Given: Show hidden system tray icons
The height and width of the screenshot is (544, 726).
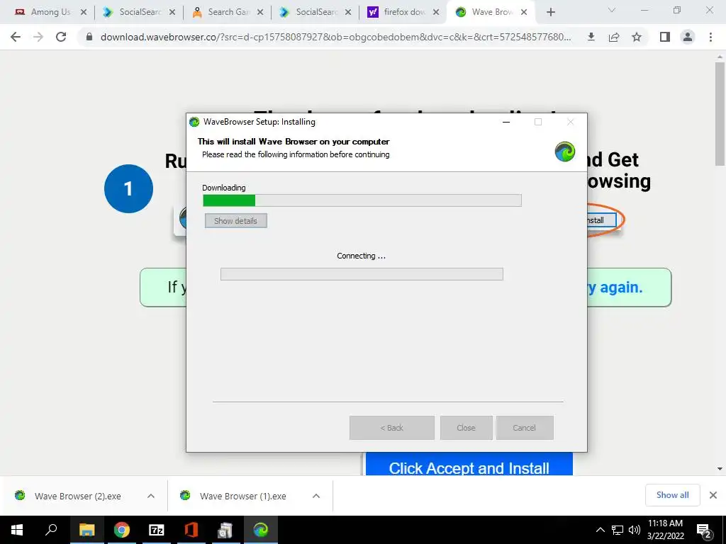Looking at the screenshot, I should [600, 530].
